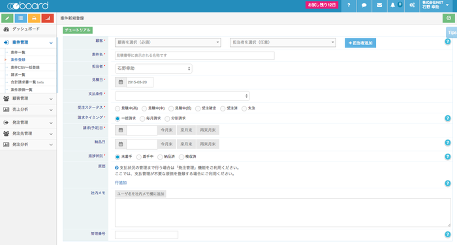Click ユーザ名を社内メモ欄に追加 button
The width and height of the screenshot is (457, 245).
click(x=140, y=194)
